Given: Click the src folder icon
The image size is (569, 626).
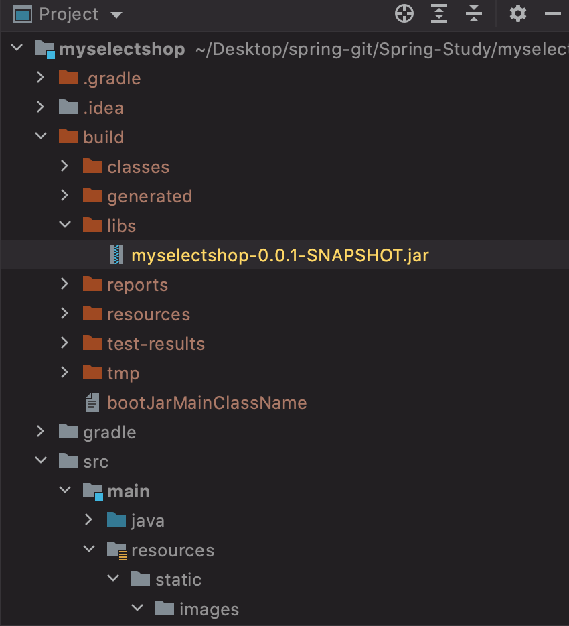Looking at the screenshot, I should tap(68, 461).
